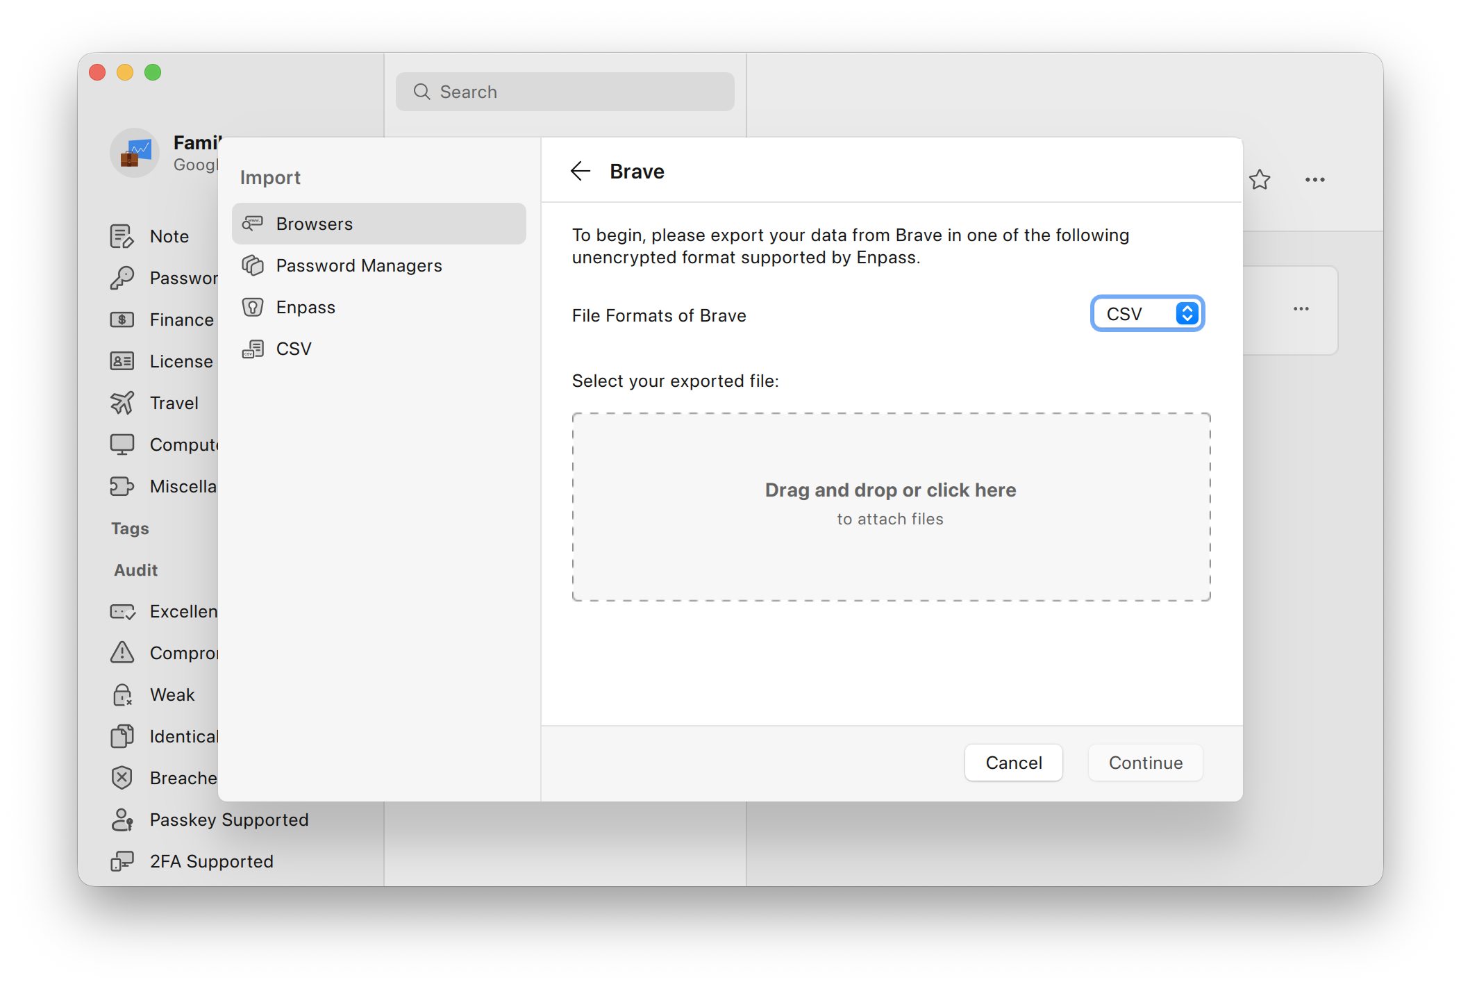Open the Breached shield icon
The width and height of the screenshot is (1461, 989).
point(122,778)
